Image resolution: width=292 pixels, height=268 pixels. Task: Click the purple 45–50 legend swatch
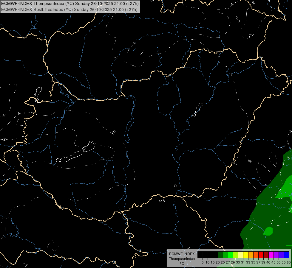coord(276,255)
